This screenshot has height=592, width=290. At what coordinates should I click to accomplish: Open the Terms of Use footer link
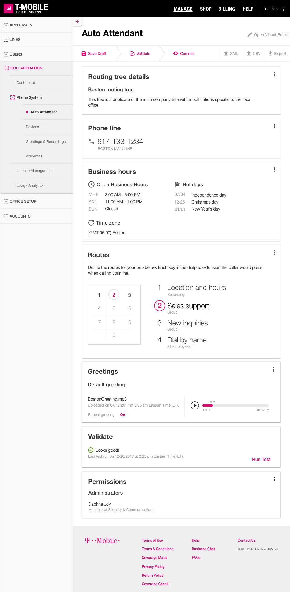click(152, 540)
